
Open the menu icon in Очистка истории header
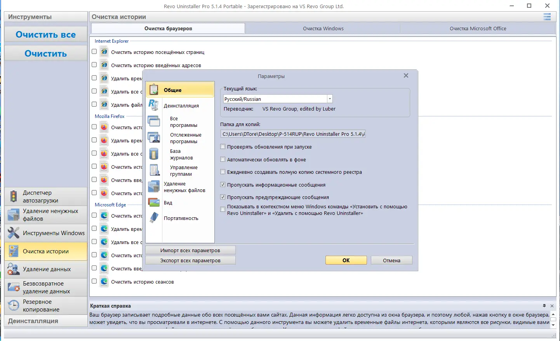[547, 17]
